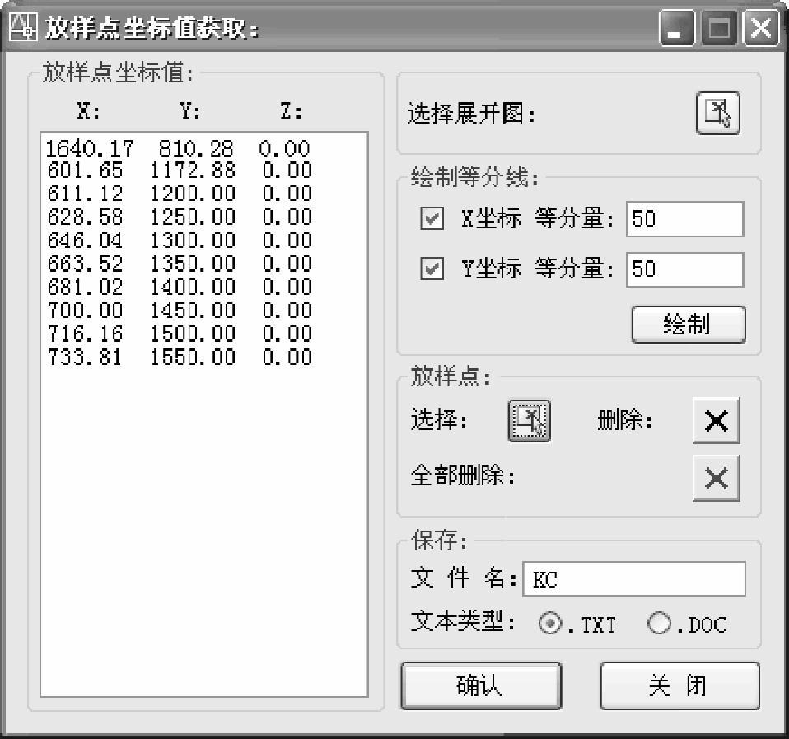Click the 关闭 button
789x739 pixels.
[x=679, y=685]
